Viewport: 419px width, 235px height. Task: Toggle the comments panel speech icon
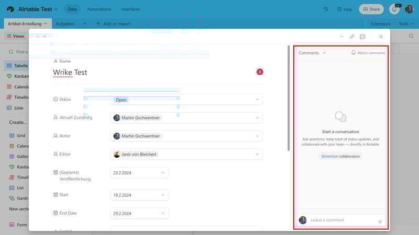pyautogui.click(x=362, y=37)
